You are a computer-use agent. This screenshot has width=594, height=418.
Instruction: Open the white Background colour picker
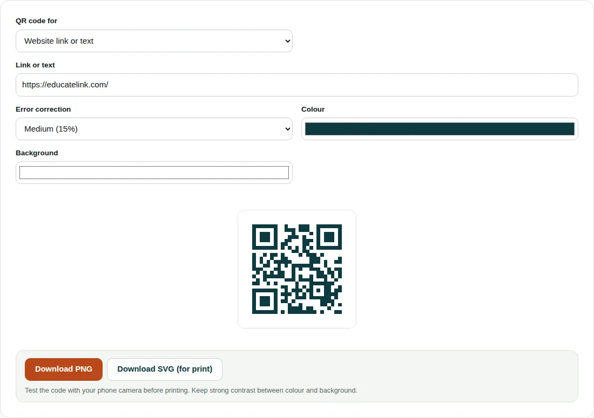click(154, 173)
